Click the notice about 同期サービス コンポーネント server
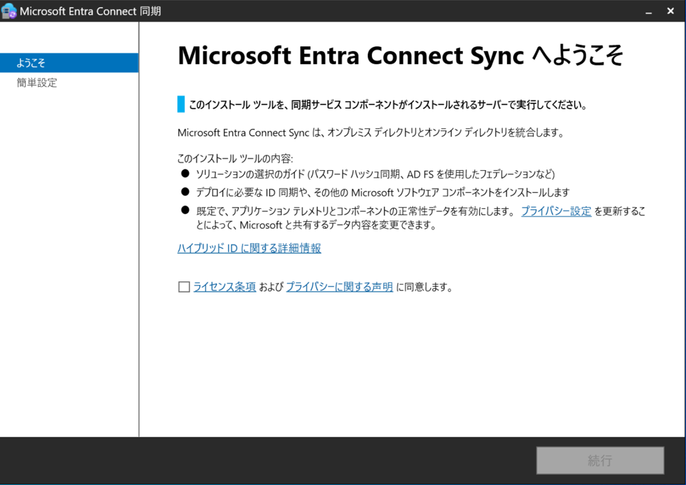The width and height of the screenshot is (686, 485). tap(388, 105)
